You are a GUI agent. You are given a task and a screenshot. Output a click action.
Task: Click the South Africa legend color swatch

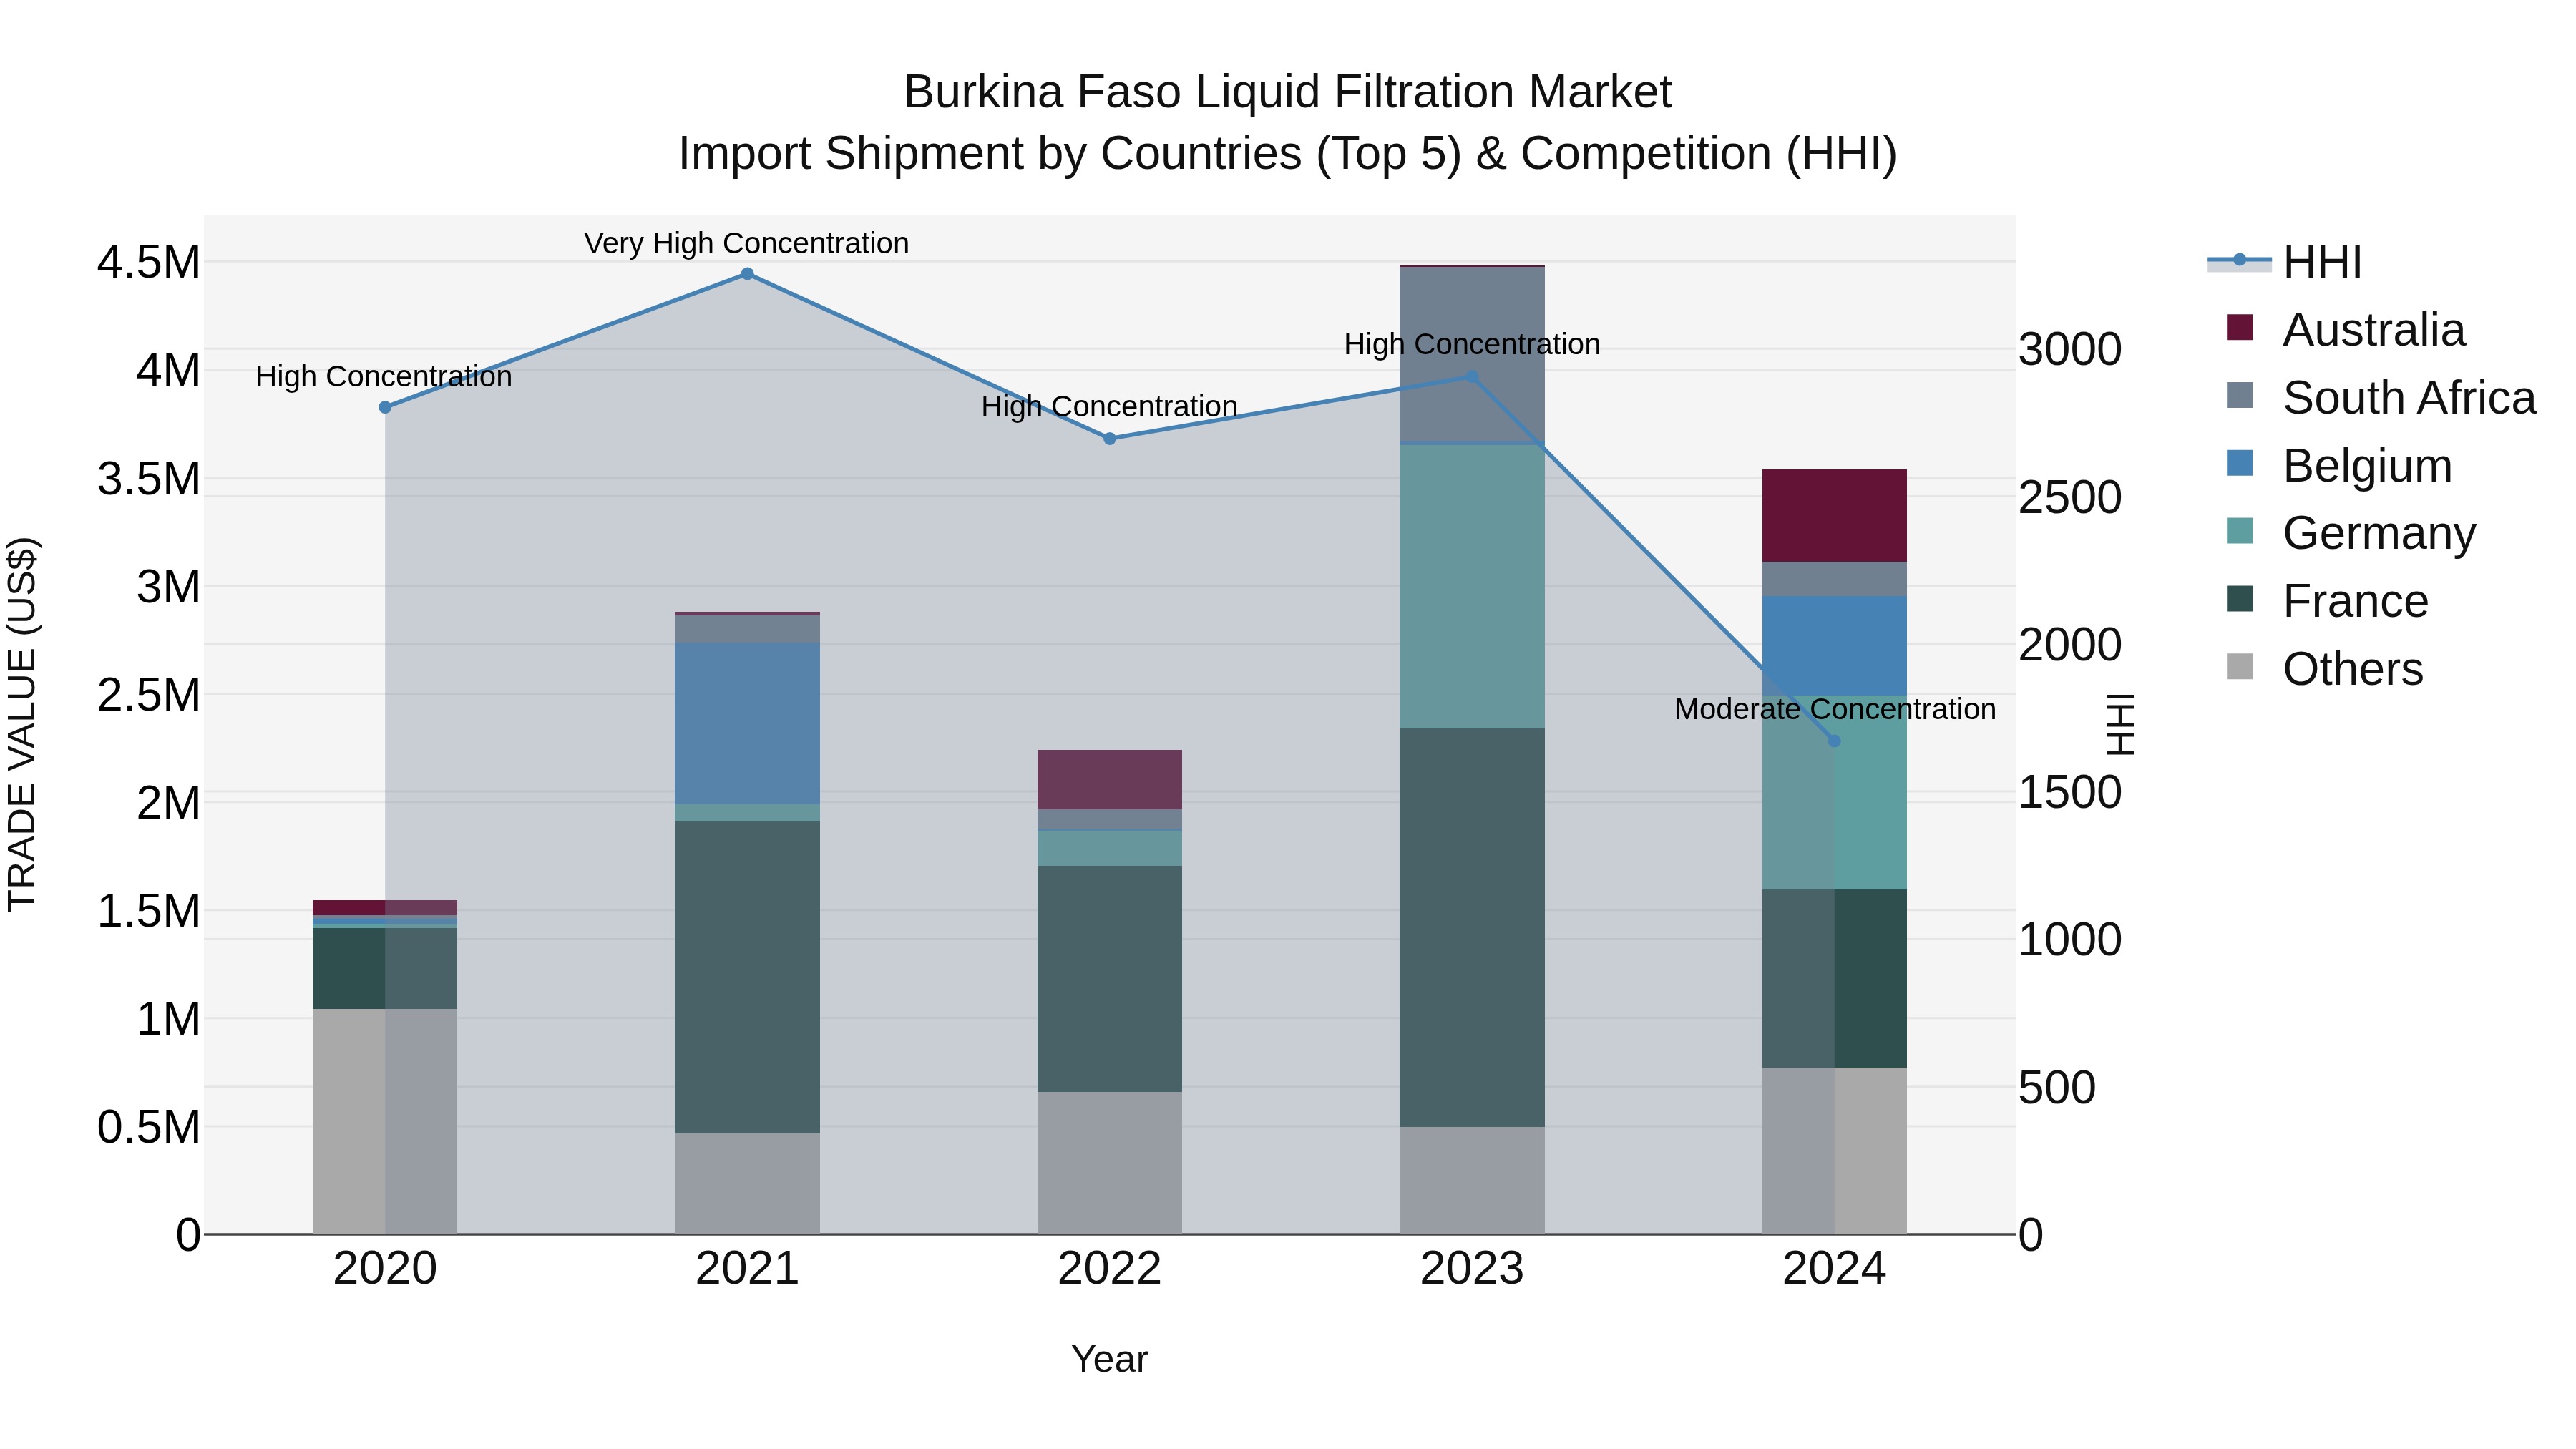point(2240,396)
